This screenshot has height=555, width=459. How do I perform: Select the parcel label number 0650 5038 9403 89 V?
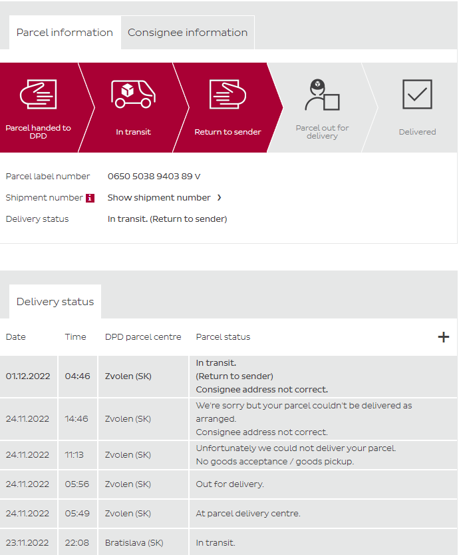[x=154, y=177]
